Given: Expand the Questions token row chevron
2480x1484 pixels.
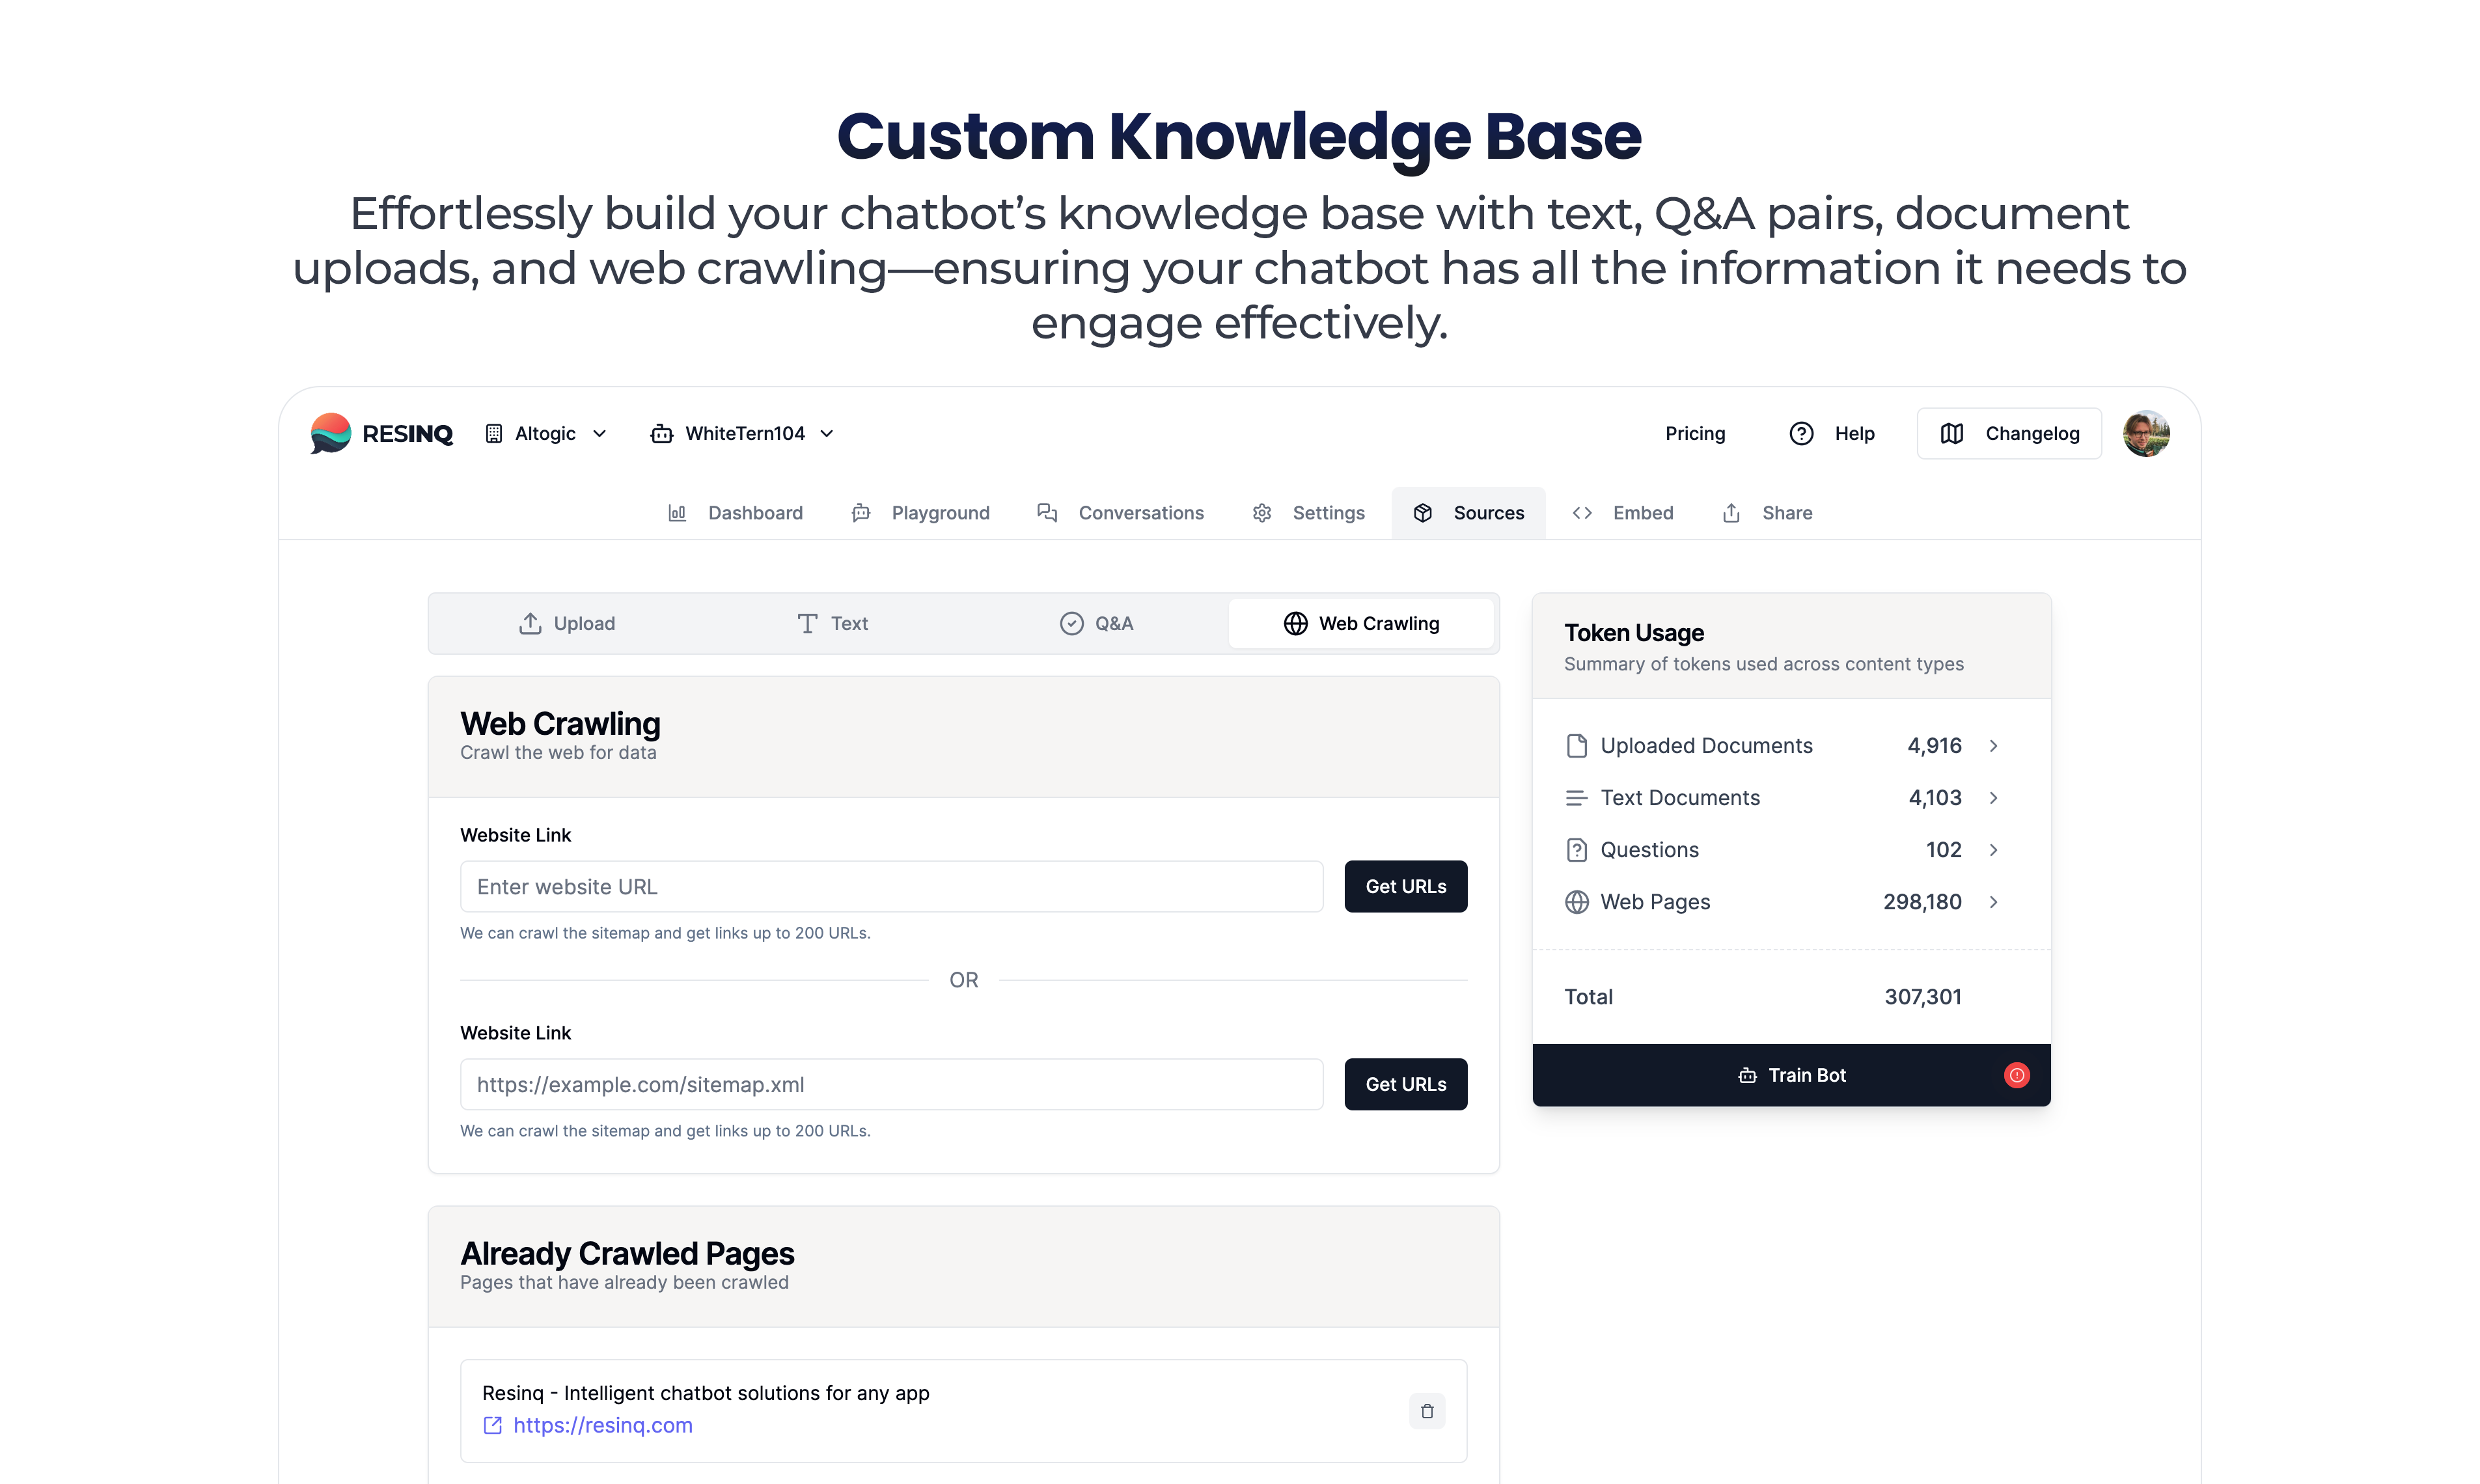Looking at the screenshot, I should 1993,850.
